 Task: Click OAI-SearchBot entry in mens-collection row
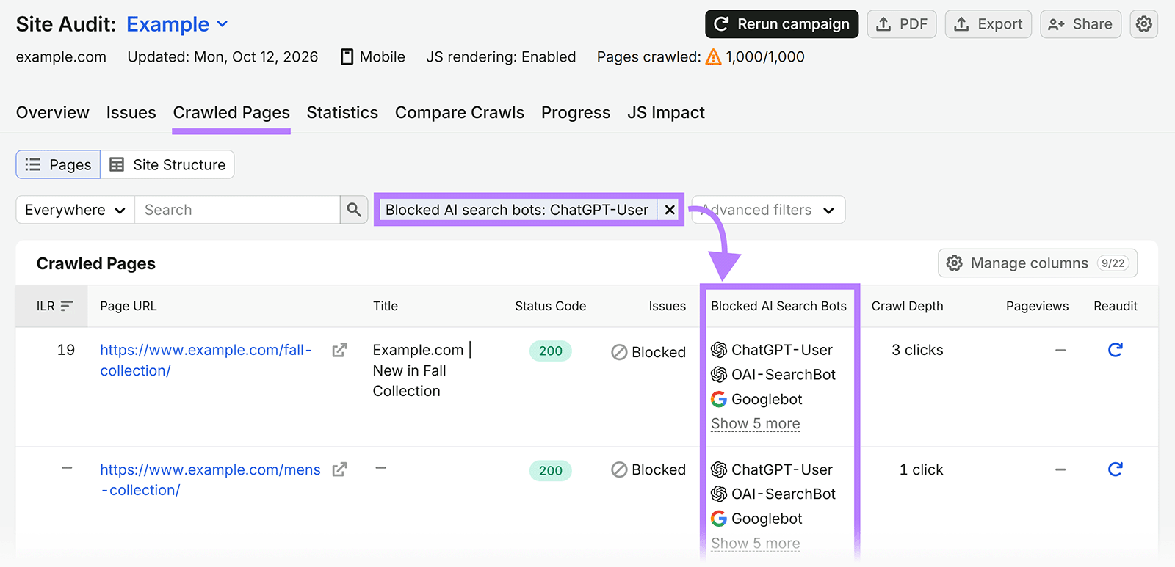coord(773,494)
